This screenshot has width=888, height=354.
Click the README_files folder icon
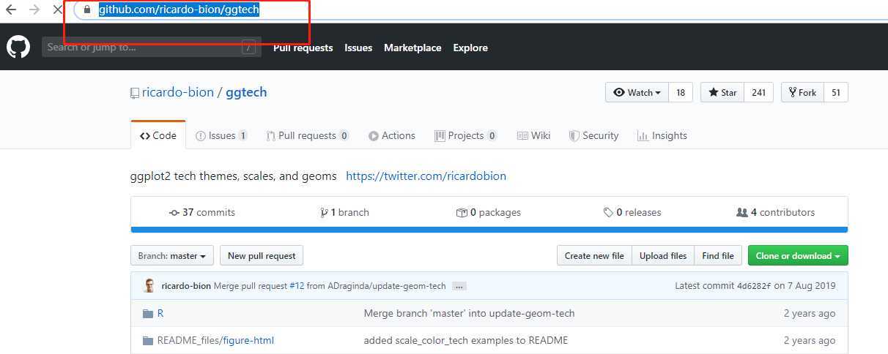click(148, 340)
